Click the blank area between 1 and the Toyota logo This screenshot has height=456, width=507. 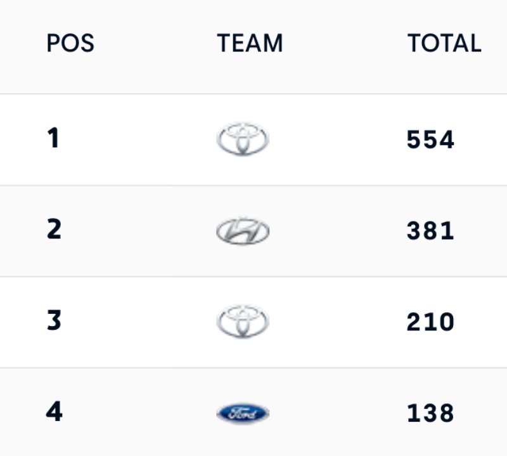coord(138,139)
